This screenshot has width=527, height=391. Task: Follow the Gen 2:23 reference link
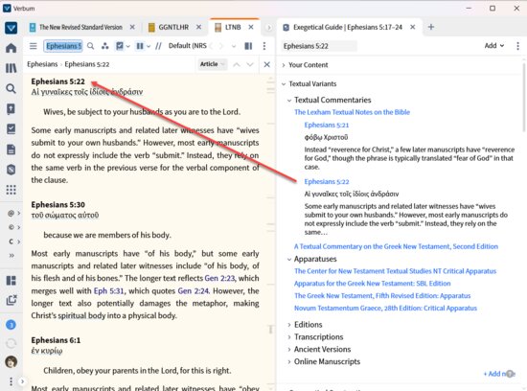pos(219,278)
